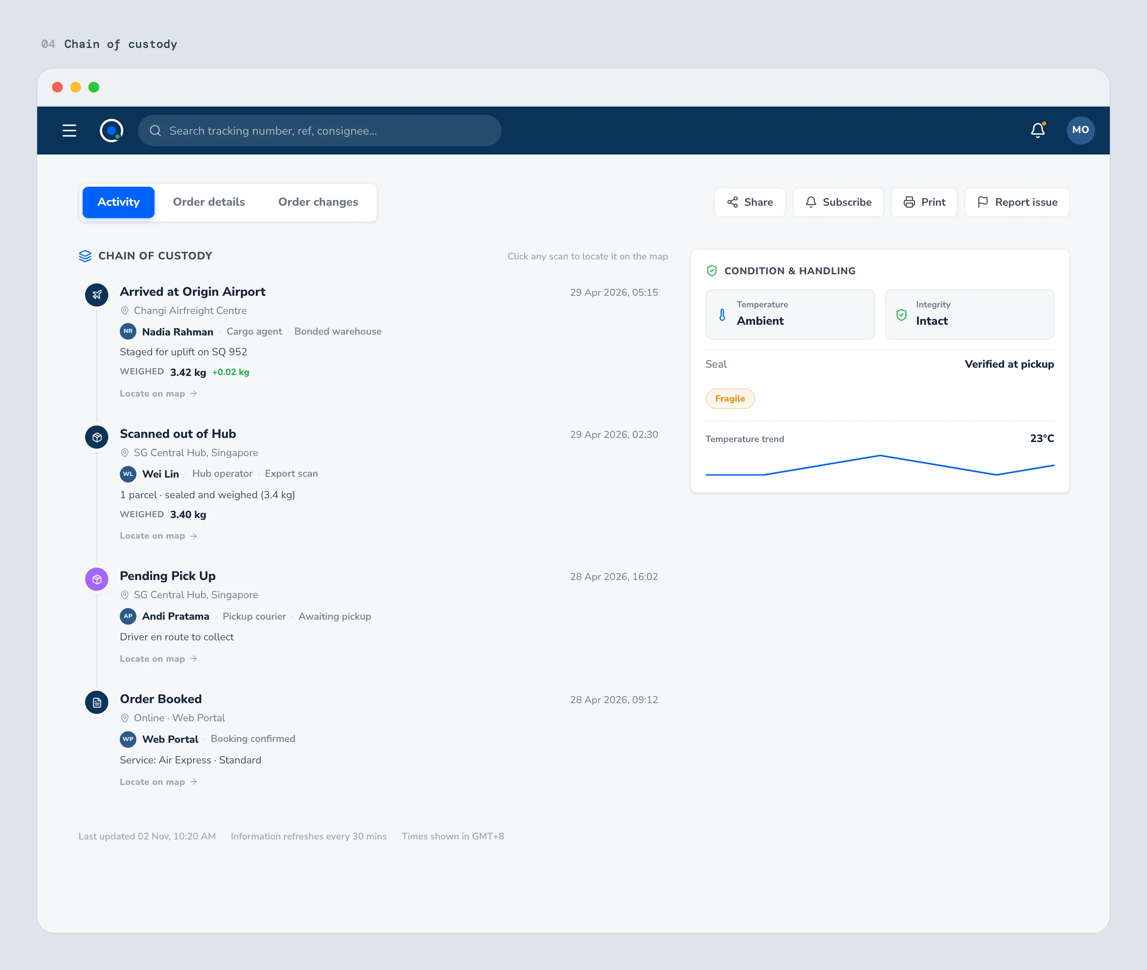Image resolution: width=1147 pixels, height=970 pixels.
Task: Click the Last updated 02 Nov footer text
Action: click(x=147, y=836)
